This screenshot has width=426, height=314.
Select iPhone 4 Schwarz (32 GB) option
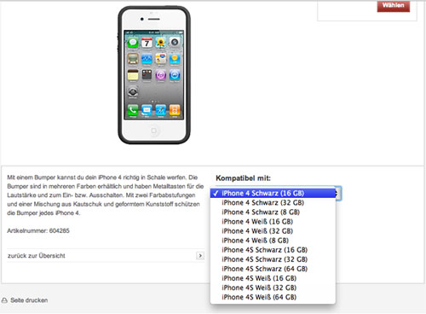point(273,202)
